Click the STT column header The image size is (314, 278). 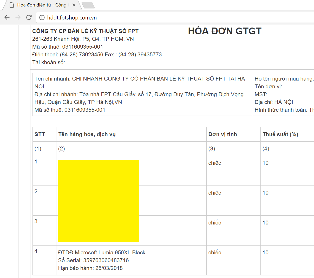(40, 134)
